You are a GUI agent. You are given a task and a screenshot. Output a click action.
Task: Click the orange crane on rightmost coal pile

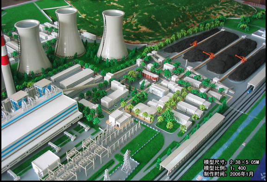[x=241, y=58]
